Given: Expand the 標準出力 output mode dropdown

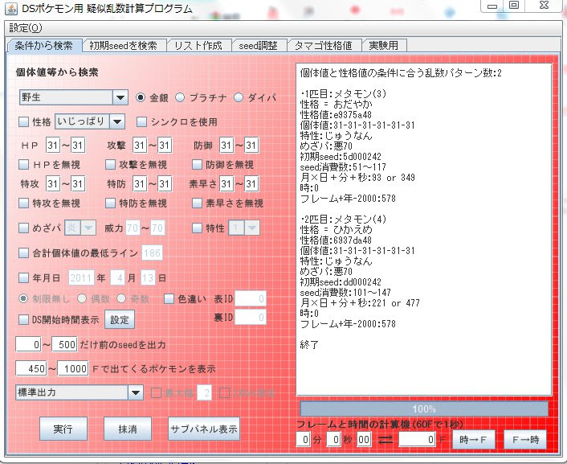Looking at the screenshot, I should point(136,392).
